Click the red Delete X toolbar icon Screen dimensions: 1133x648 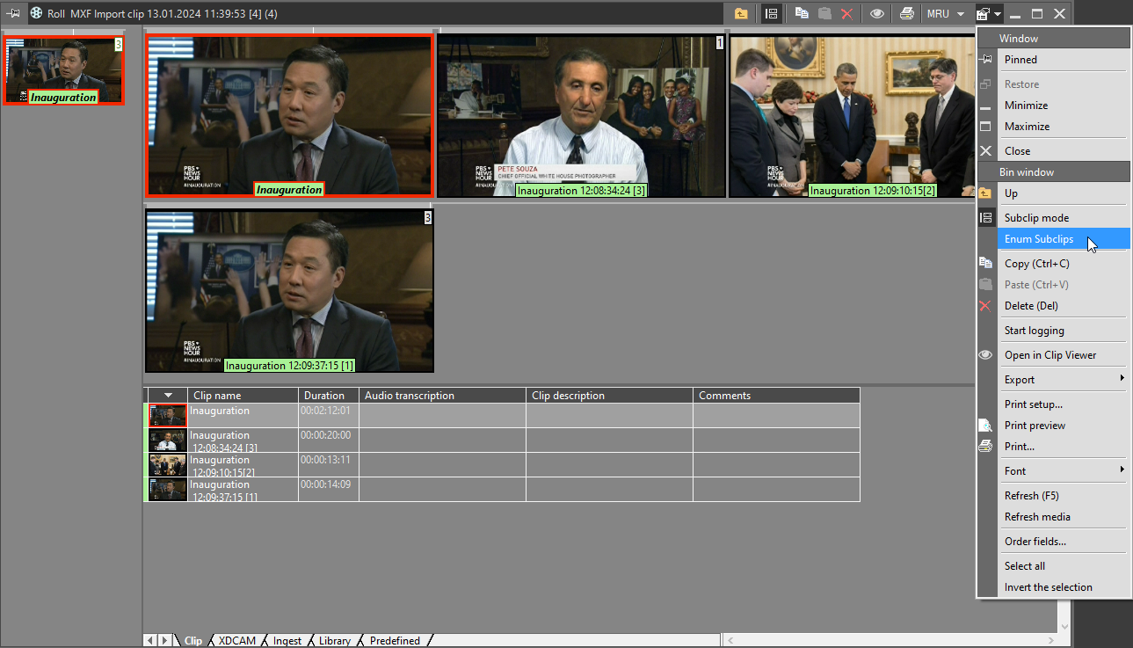click(846, 13)
